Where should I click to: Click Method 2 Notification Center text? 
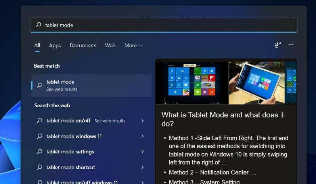click(x=213, y=172)
